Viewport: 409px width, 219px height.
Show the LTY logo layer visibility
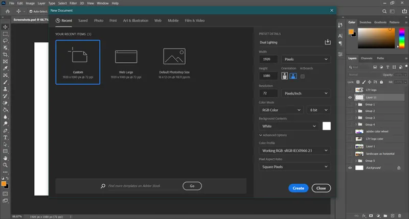(x=350, y=90)
